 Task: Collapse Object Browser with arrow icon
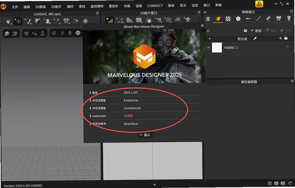click(205, 12)
